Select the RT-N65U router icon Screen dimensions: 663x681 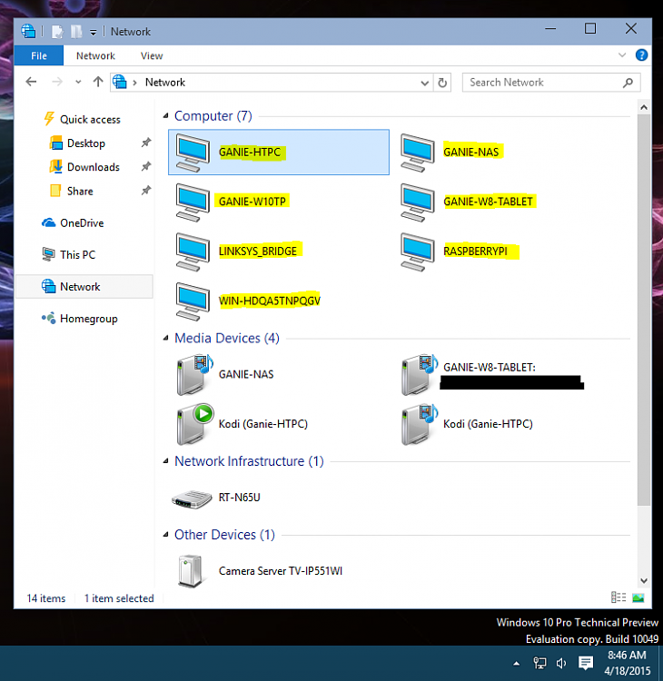coord(192,498)
